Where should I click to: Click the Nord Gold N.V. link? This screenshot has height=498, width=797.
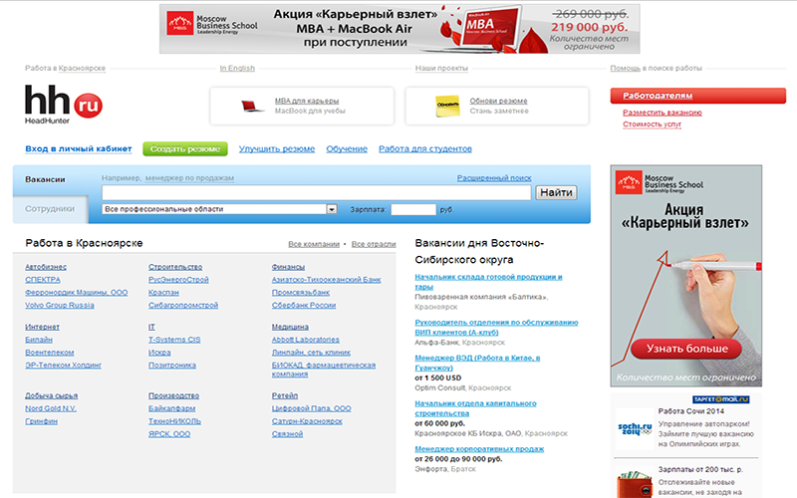tap(51, 408)
